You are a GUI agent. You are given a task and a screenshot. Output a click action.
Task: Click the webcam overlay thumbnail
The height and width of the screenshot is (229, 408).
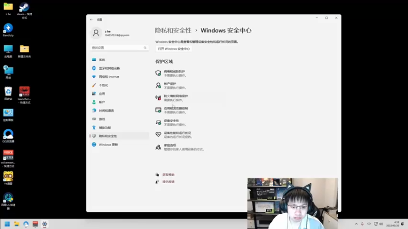[292, 203]
